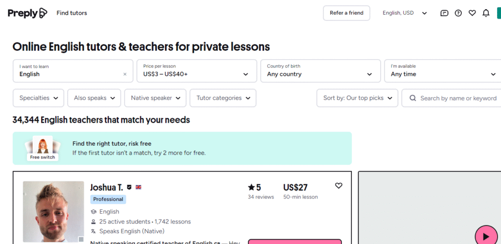The width and height of the screenshot is (501, 244).
Task: Open the Country of birth dropdown
Action: (320, 70)
